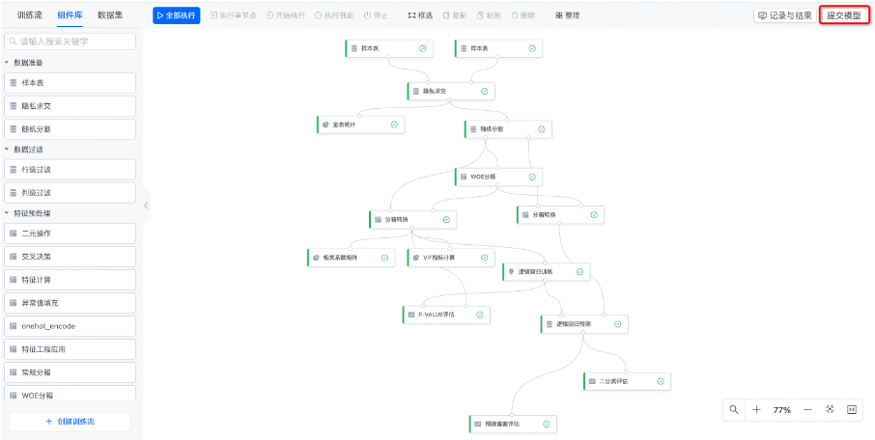The width and height of the screenshot is (875, 440).
Task: Open the 记录与结果 panel
Action: point(784,15)
